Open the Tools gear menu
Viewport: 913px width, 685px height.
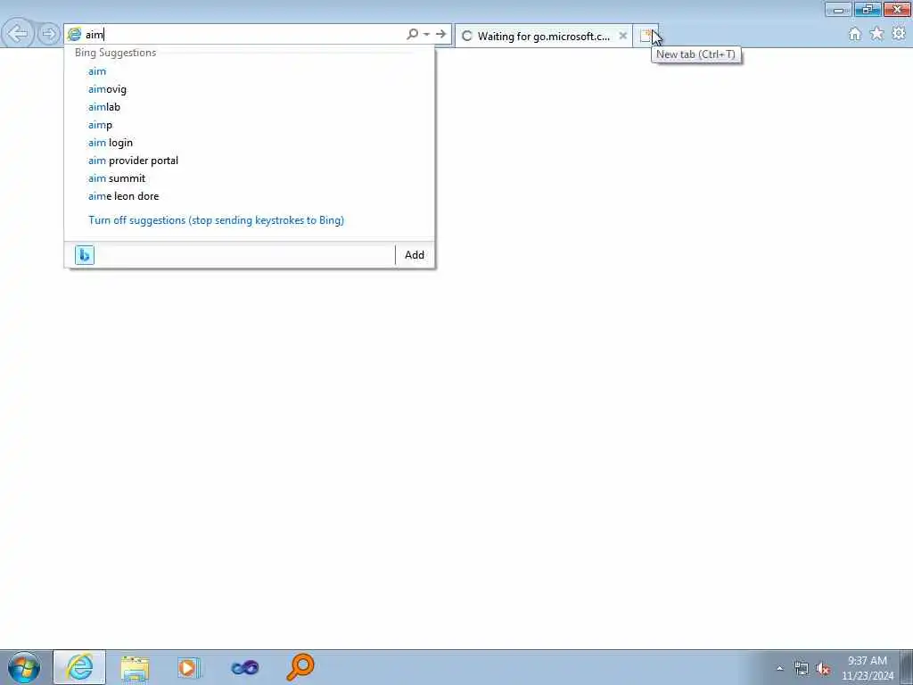899,35
